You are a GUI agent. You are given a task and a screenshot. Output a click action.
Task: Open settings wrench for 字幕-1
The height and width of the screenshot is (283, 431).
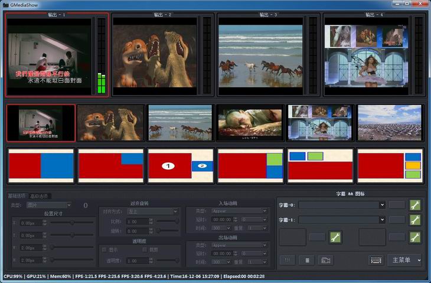415,219
